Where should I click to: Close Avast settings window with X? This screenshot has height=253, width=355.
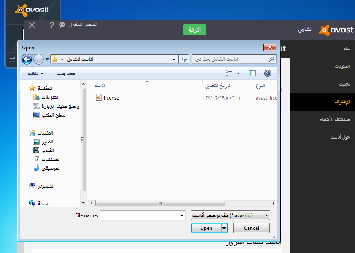tap(32, 25)
